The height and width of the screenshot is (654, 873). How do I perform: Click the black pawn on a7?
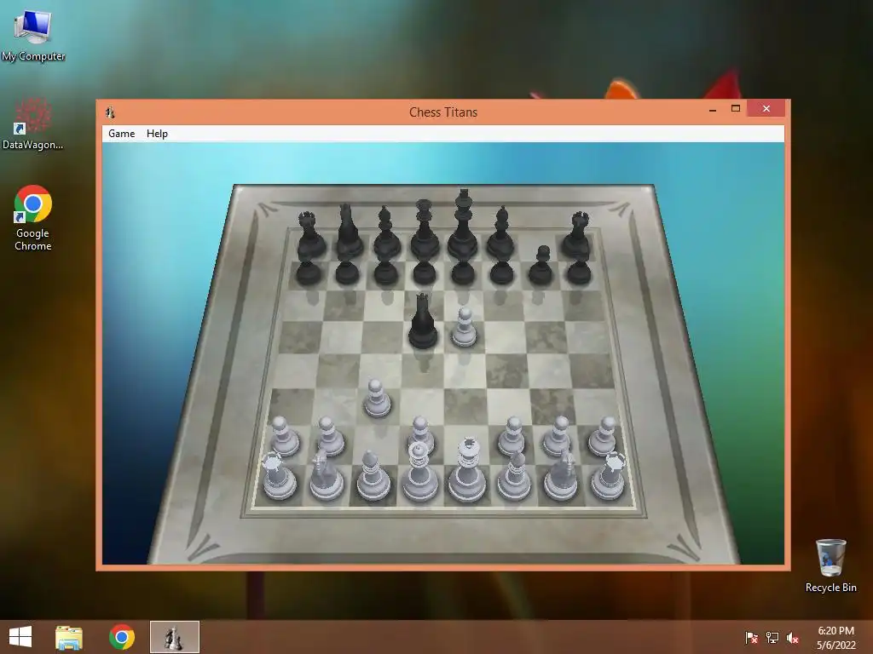pos(308,272)
